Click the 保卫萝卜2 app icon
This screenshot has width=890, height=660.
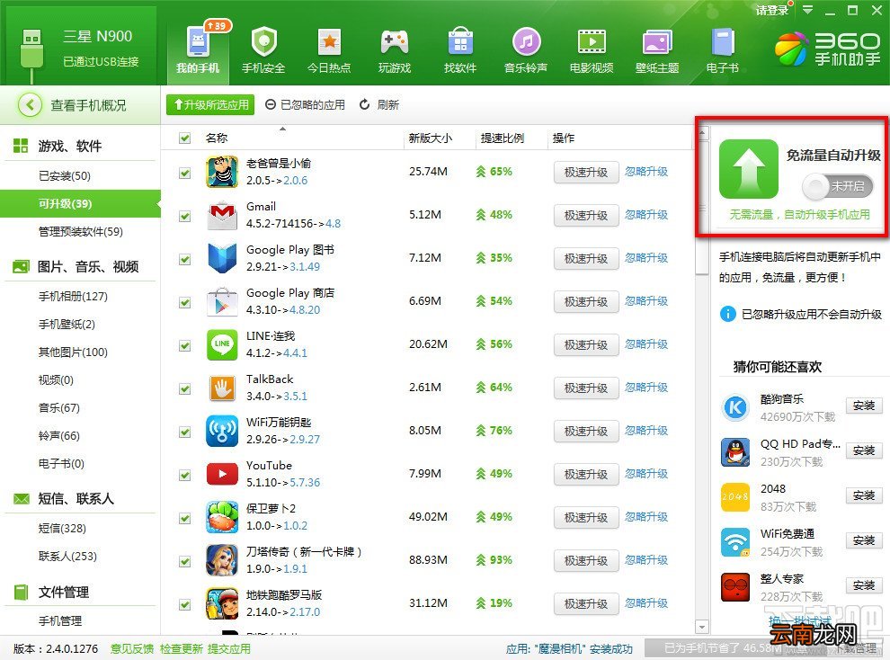tap(222, 517)
